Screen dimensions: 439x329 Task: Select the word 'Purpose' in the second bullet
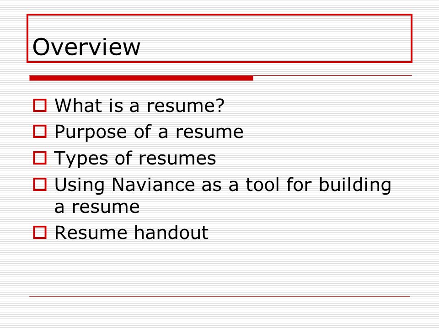tap(91, 132)
